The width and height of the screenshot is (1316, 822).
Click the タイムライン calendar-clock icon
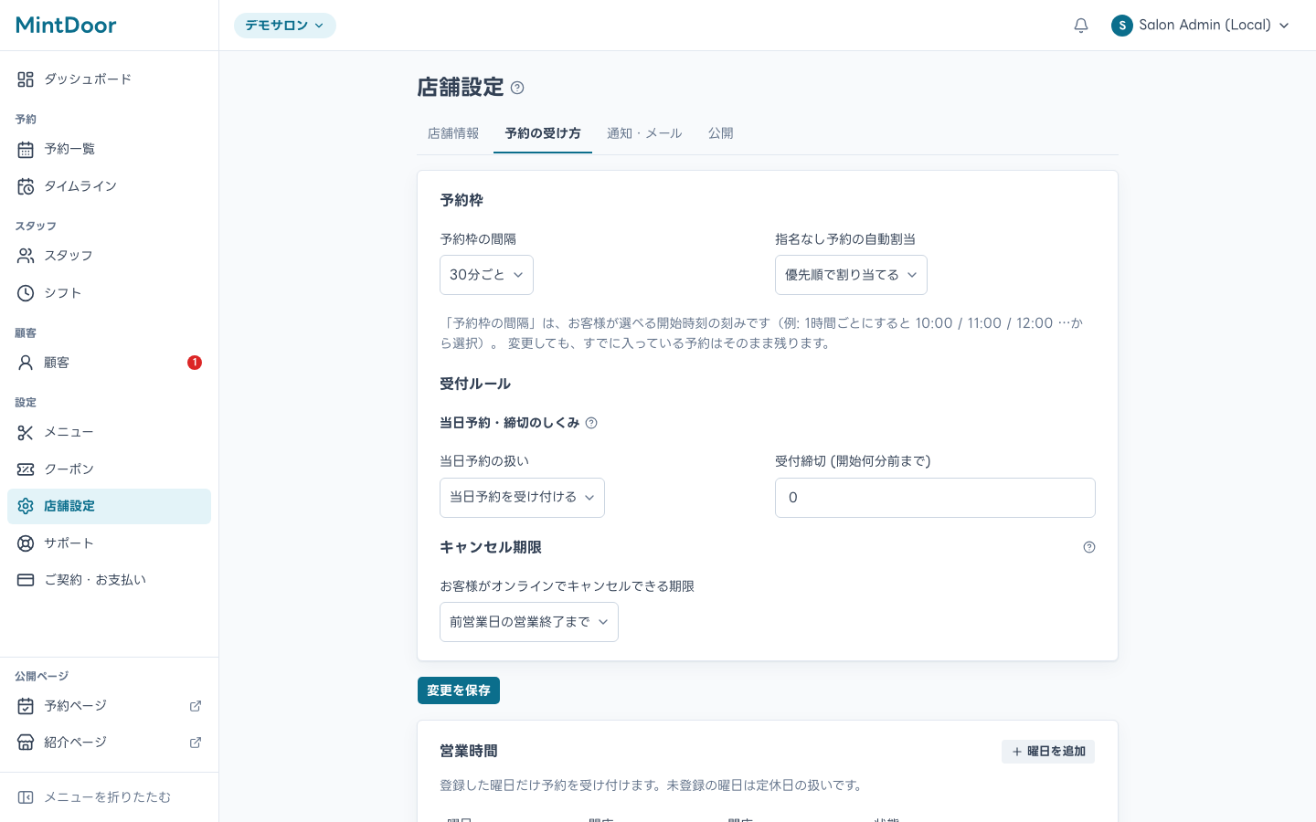point(26,186)
